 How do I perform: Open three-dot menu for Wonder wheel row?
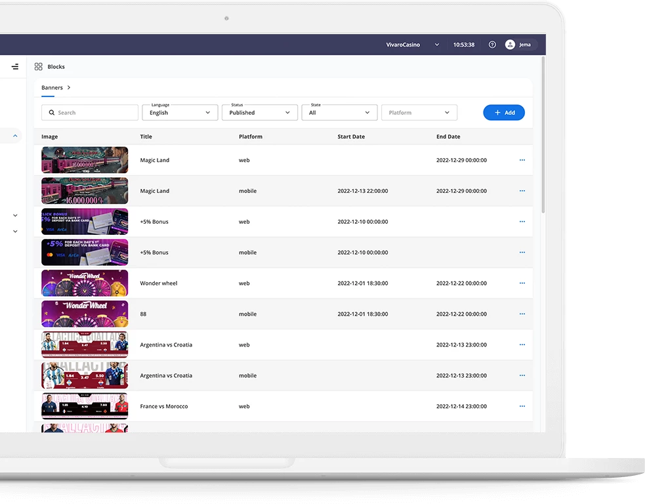[x=522, y=283]
